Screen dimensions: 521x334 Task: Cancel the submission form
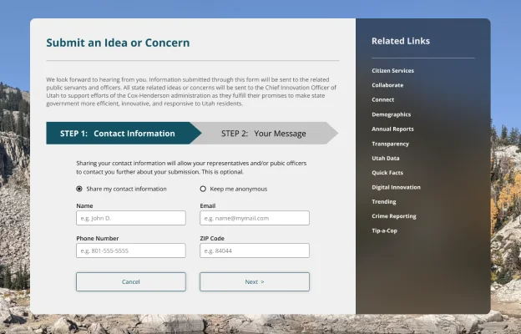click(x=131, y=282)
